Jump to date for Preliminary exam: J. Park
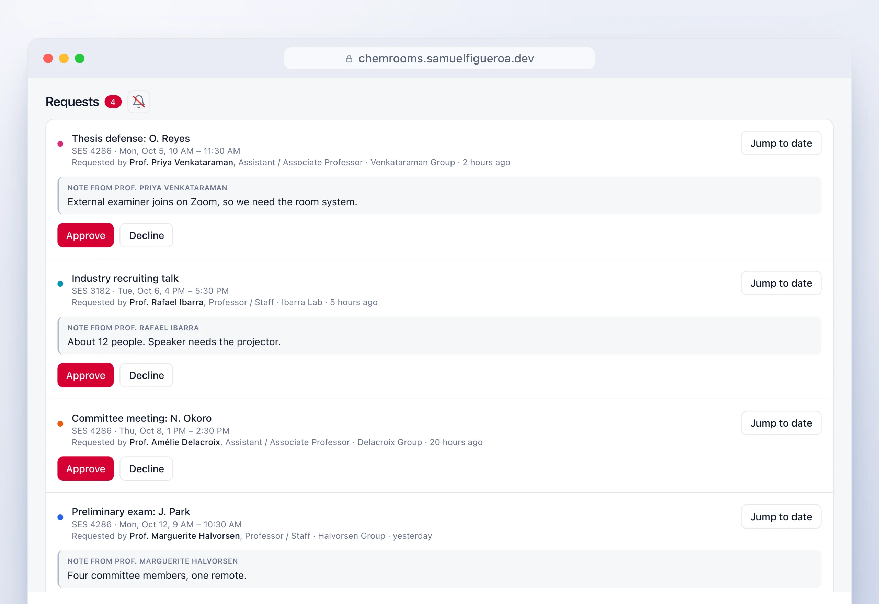Screen dimensions: 879x604 781,517
